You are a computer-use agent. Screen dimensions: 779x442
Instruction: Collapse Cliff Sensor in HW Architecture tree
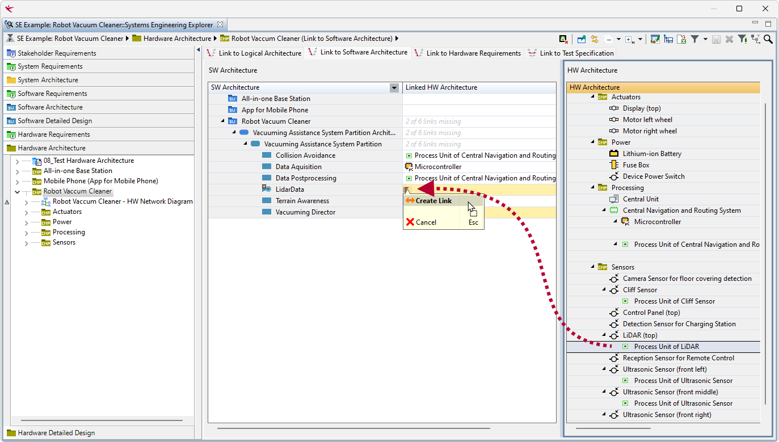(x=604, y=290)
